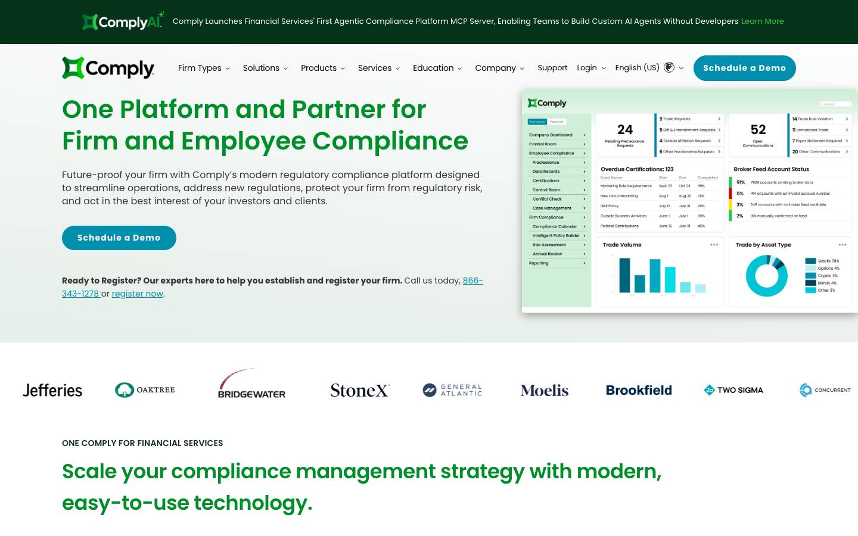Select the General Atlantic logo
Screen dimensions: 858x536
[452, 390]
